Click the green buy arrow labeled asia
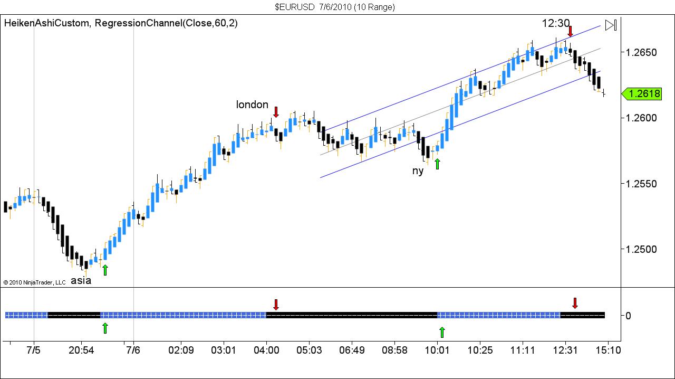 pyautogui.click(x=105, y=269)
